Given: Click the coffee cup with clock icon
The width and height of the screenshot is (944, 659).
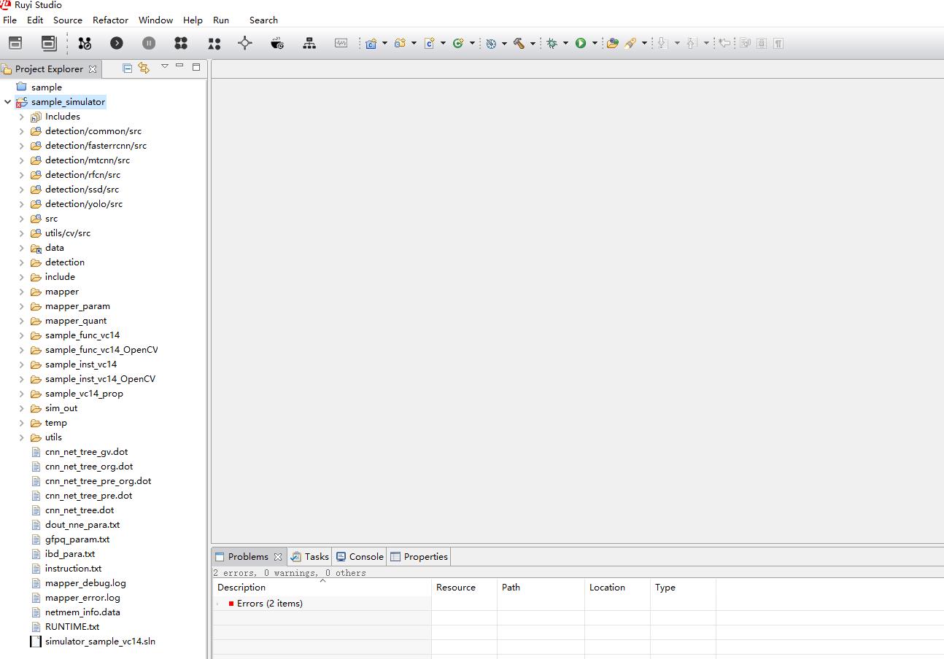Looking at the screenshot, I should (277, 43).
